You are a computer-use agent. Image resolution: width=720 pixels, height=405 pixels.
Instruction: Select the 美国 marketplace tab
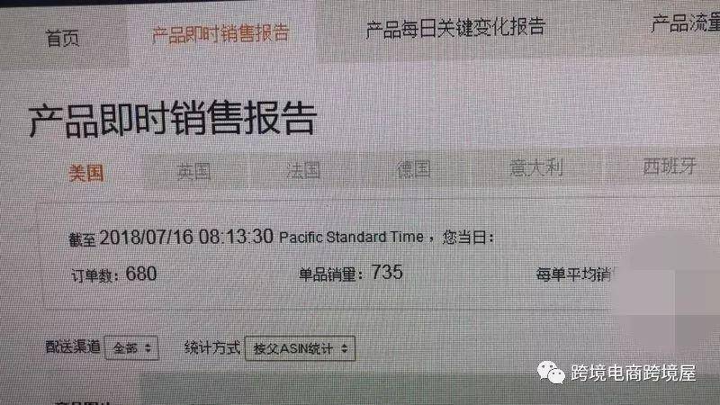[85, 173]
